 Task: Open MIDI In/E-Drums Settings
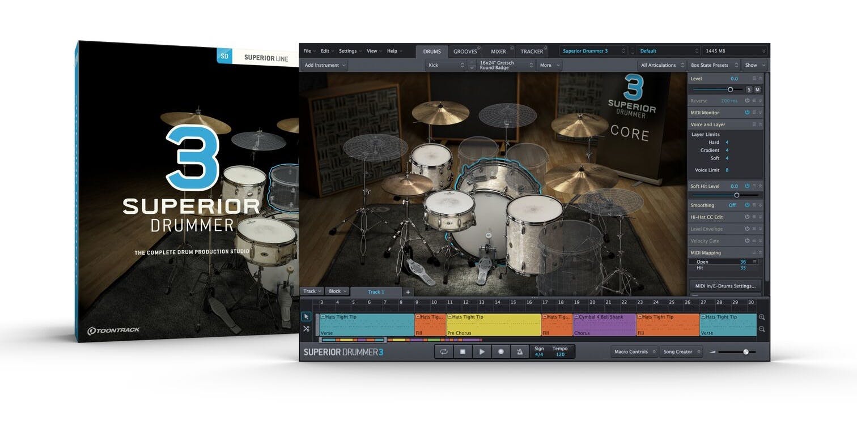pyautogui.click(x=725, y=286)
